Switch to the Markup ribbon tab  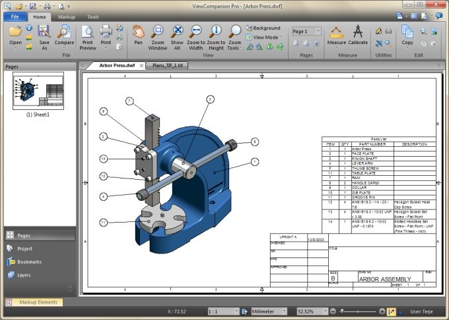[x=66, y=16]
